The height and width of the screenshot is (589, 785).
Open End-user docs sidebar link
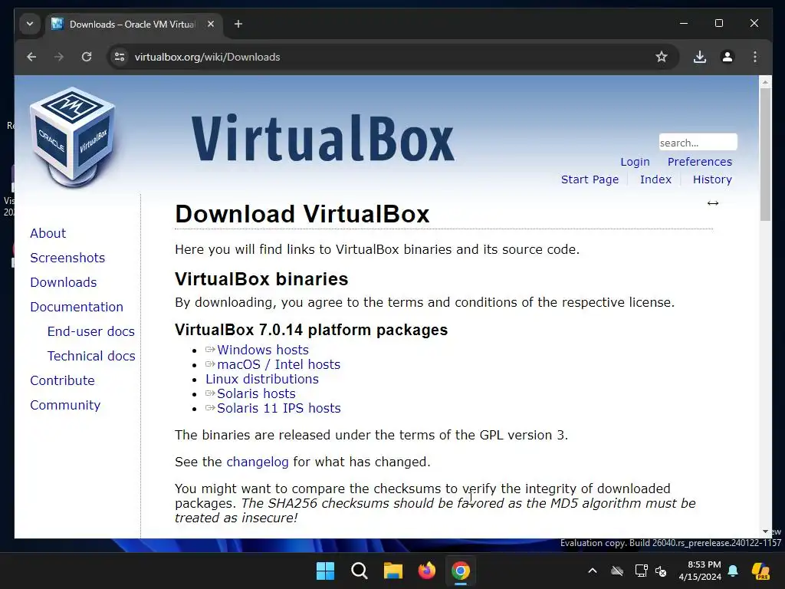tap(91, 331)
